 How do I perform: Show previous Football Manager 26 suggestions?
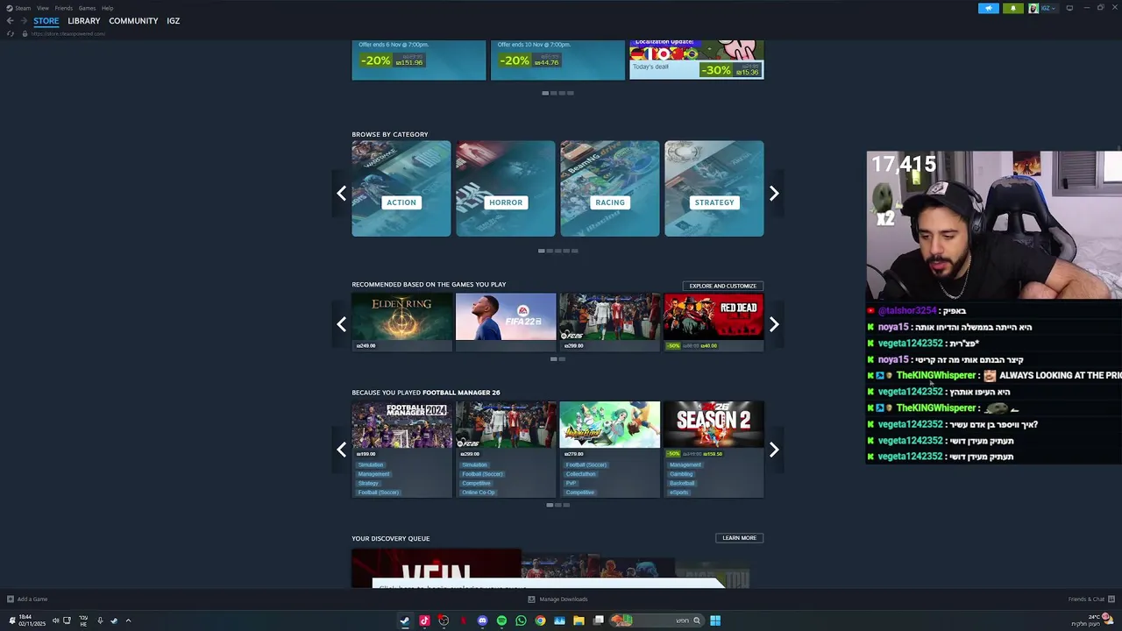coord(342,450)
